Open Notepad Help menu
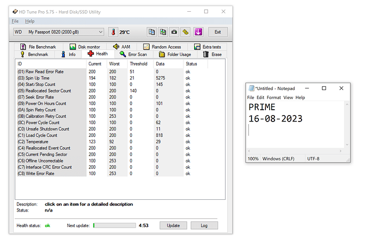Viewport: 367px width, 252px height. click(x=300, y=97)
